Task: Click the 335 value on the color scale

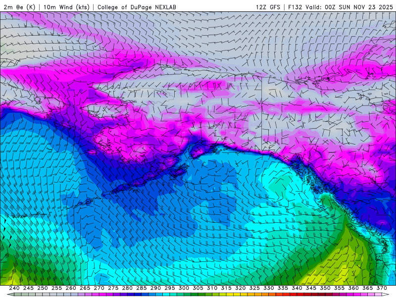Action: click(283, 288)
